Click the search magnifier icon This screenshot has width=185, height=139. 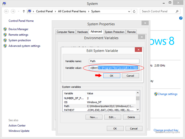(x=177, y=11)
